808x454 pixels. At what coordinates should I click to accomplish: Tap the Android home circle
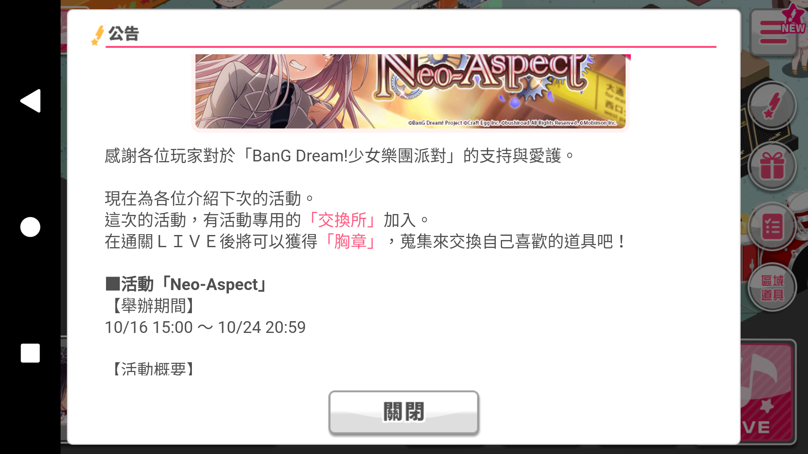pos(30,227)
